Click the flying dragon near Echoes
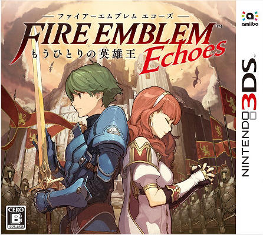This screenshot has width=263, height=235. (x=196, y=77)
